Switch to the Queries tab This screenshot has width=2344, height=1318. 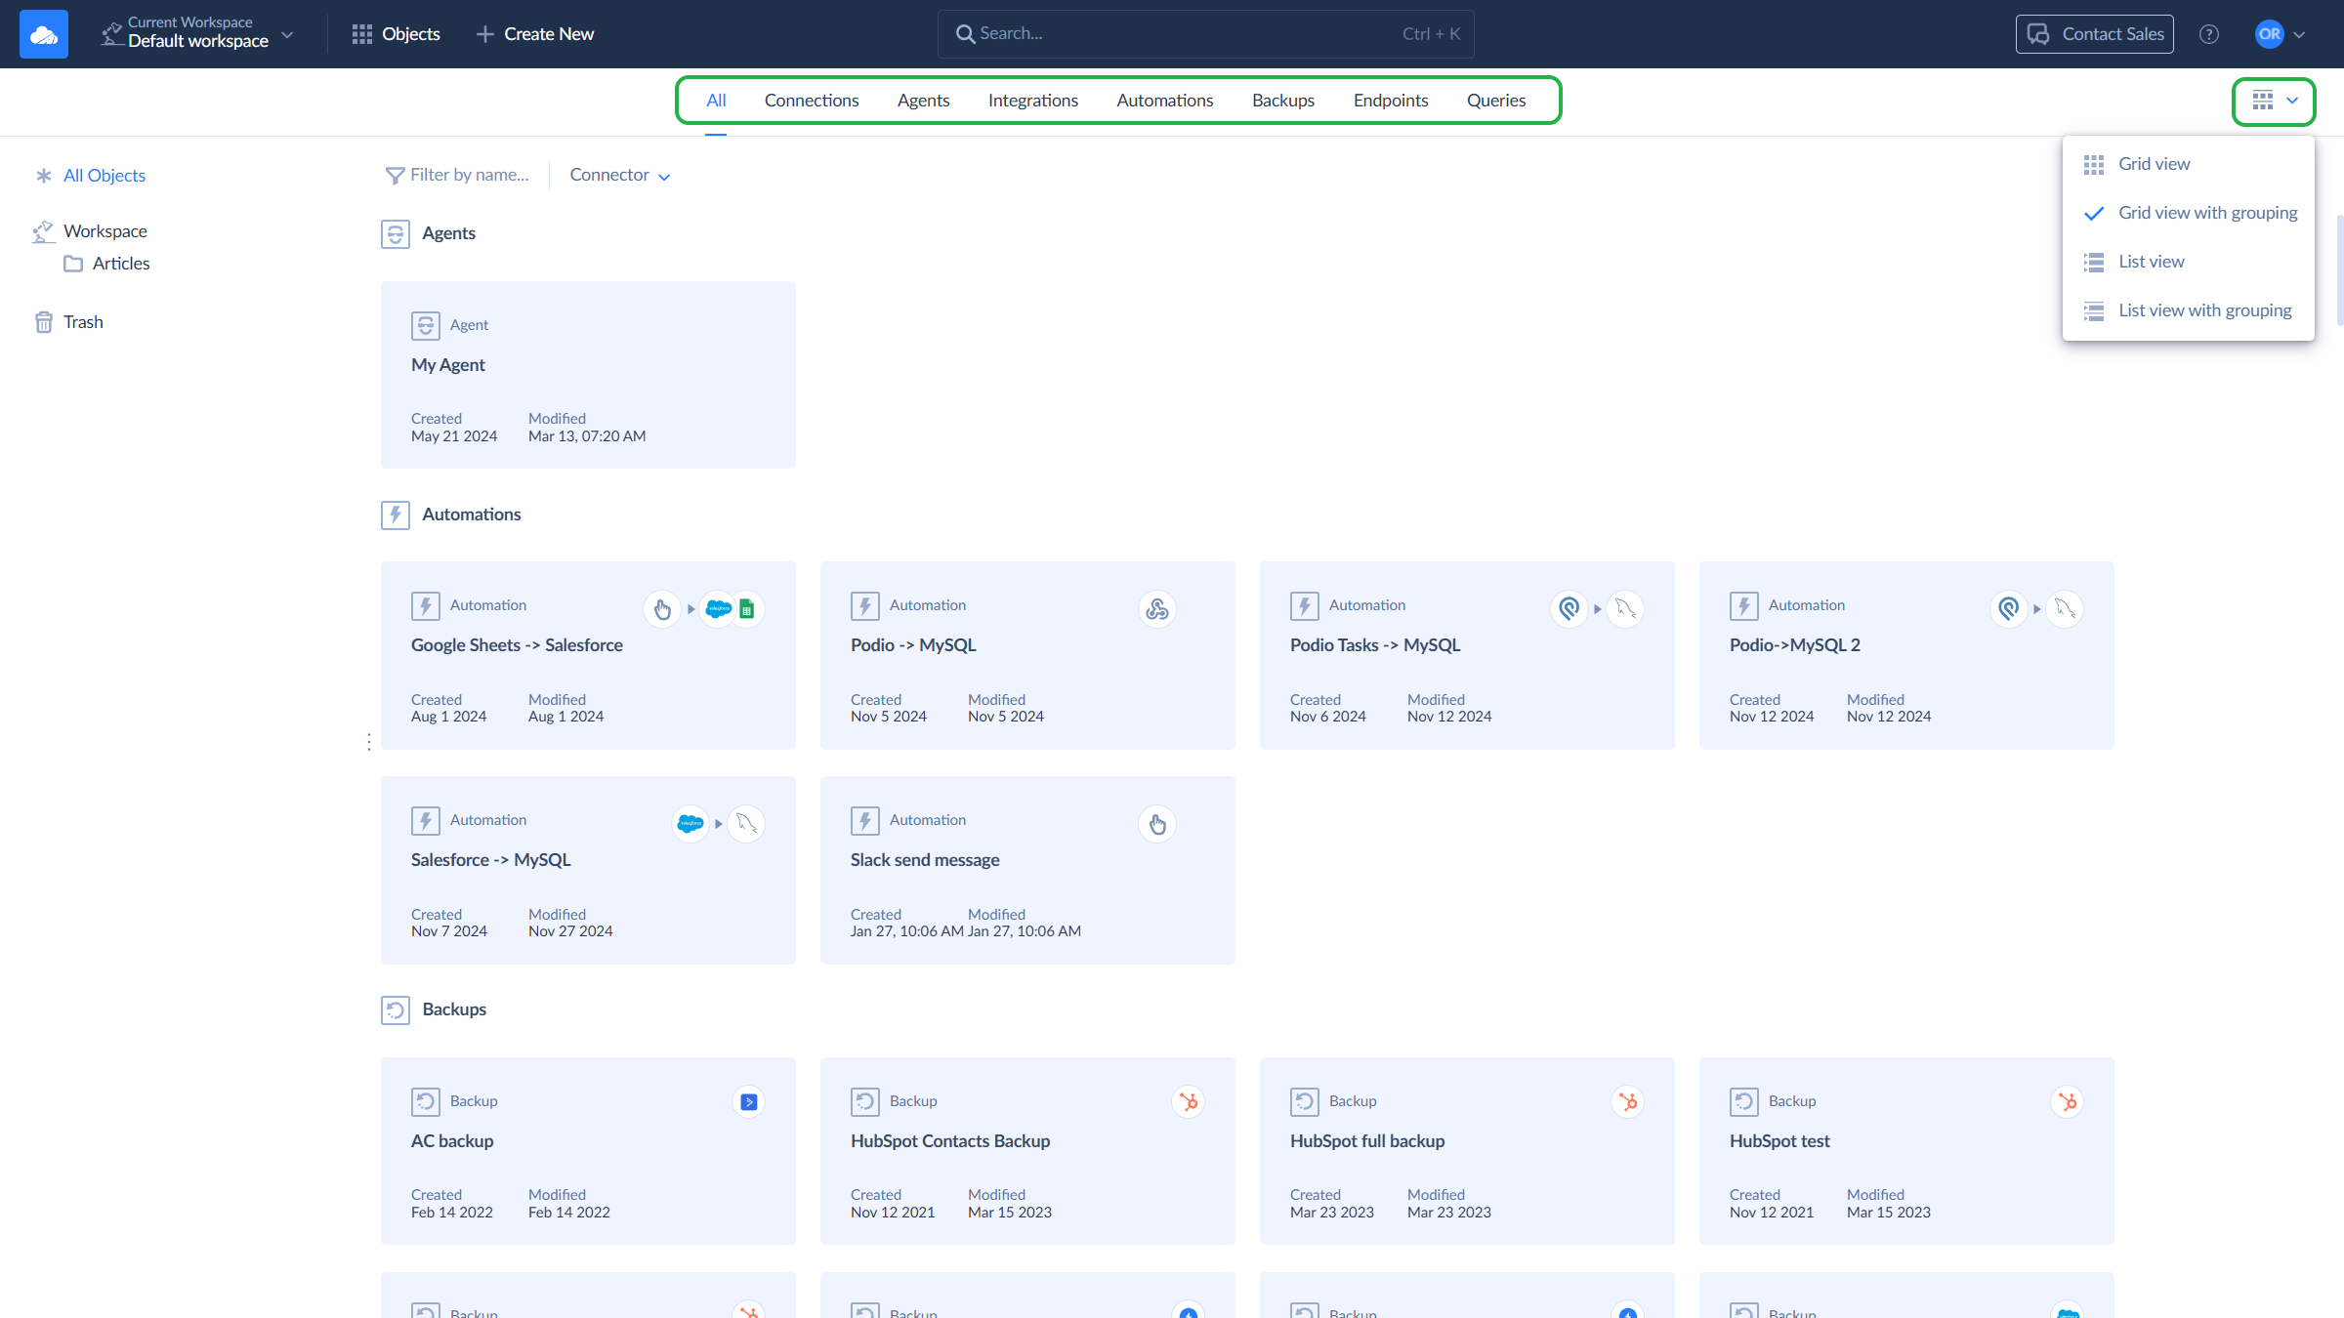pyautogui.click(x=1496, y=101)
